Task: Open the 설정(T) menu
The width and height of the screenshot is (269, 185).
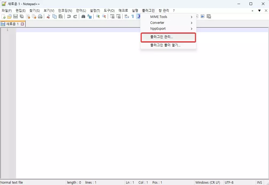Action: click(95, 11)
